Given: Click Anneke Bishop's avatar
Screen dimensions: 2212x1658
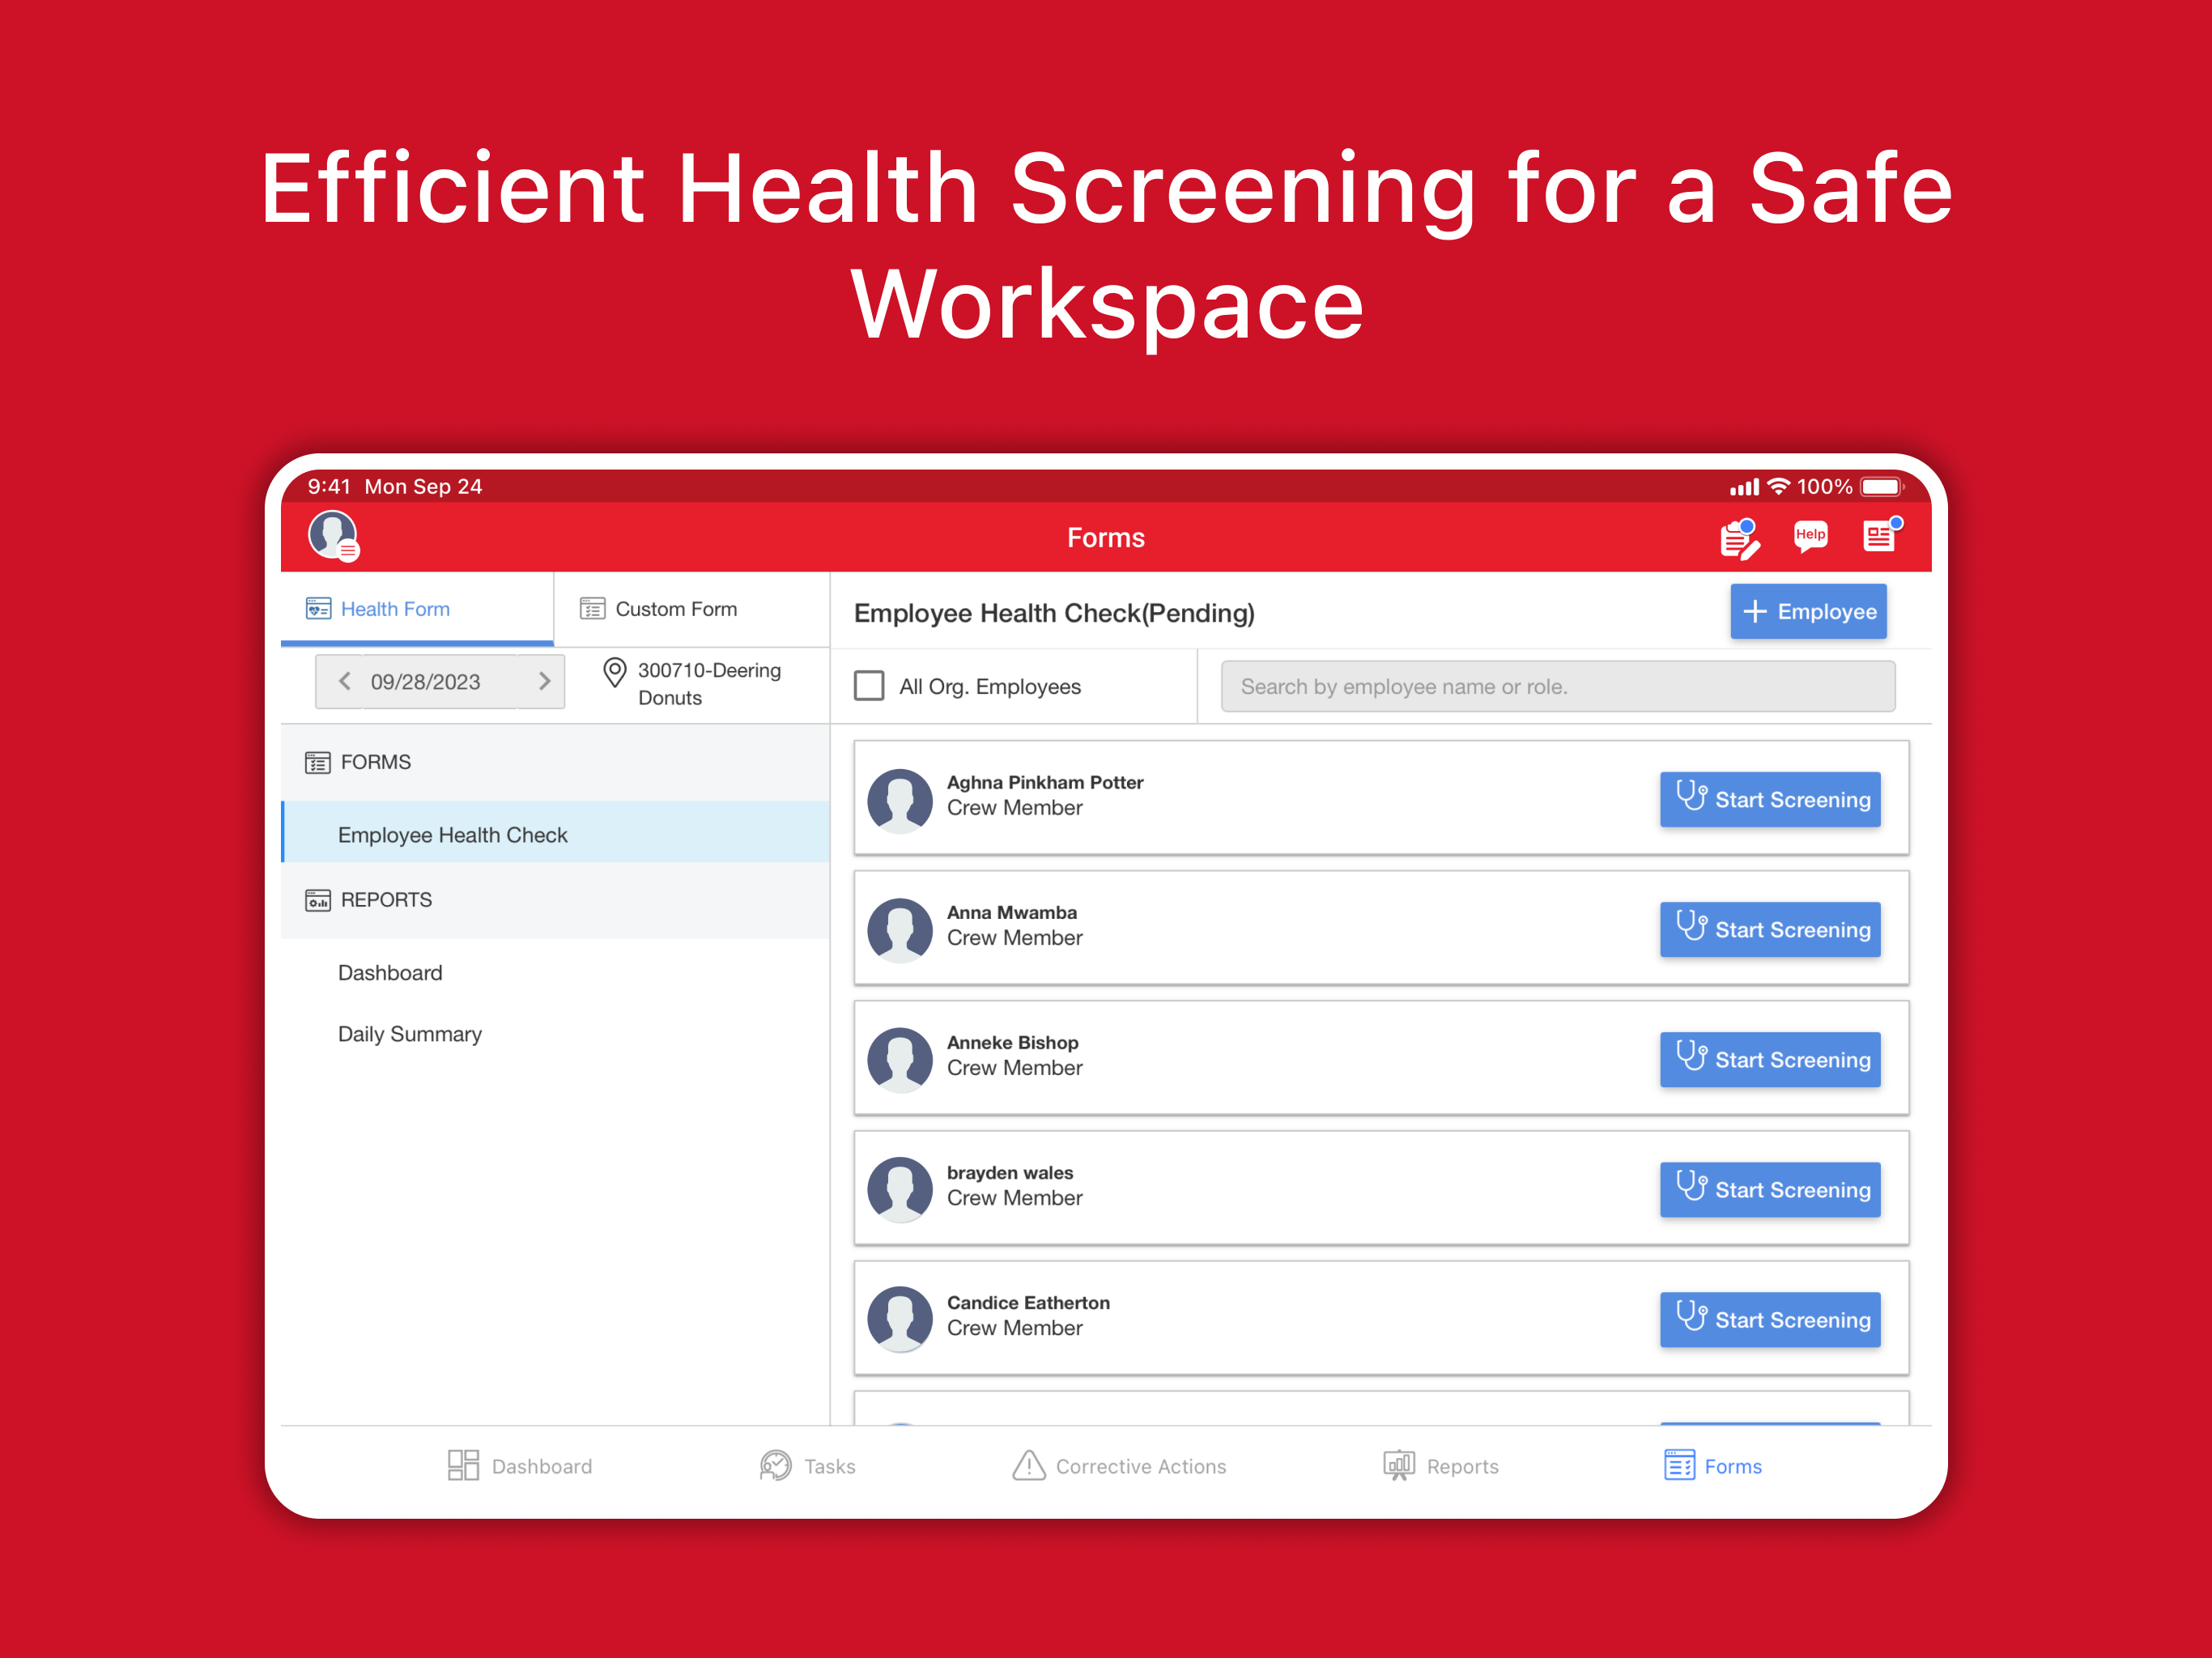Looking at the screenshot, I should [900, 1060].
